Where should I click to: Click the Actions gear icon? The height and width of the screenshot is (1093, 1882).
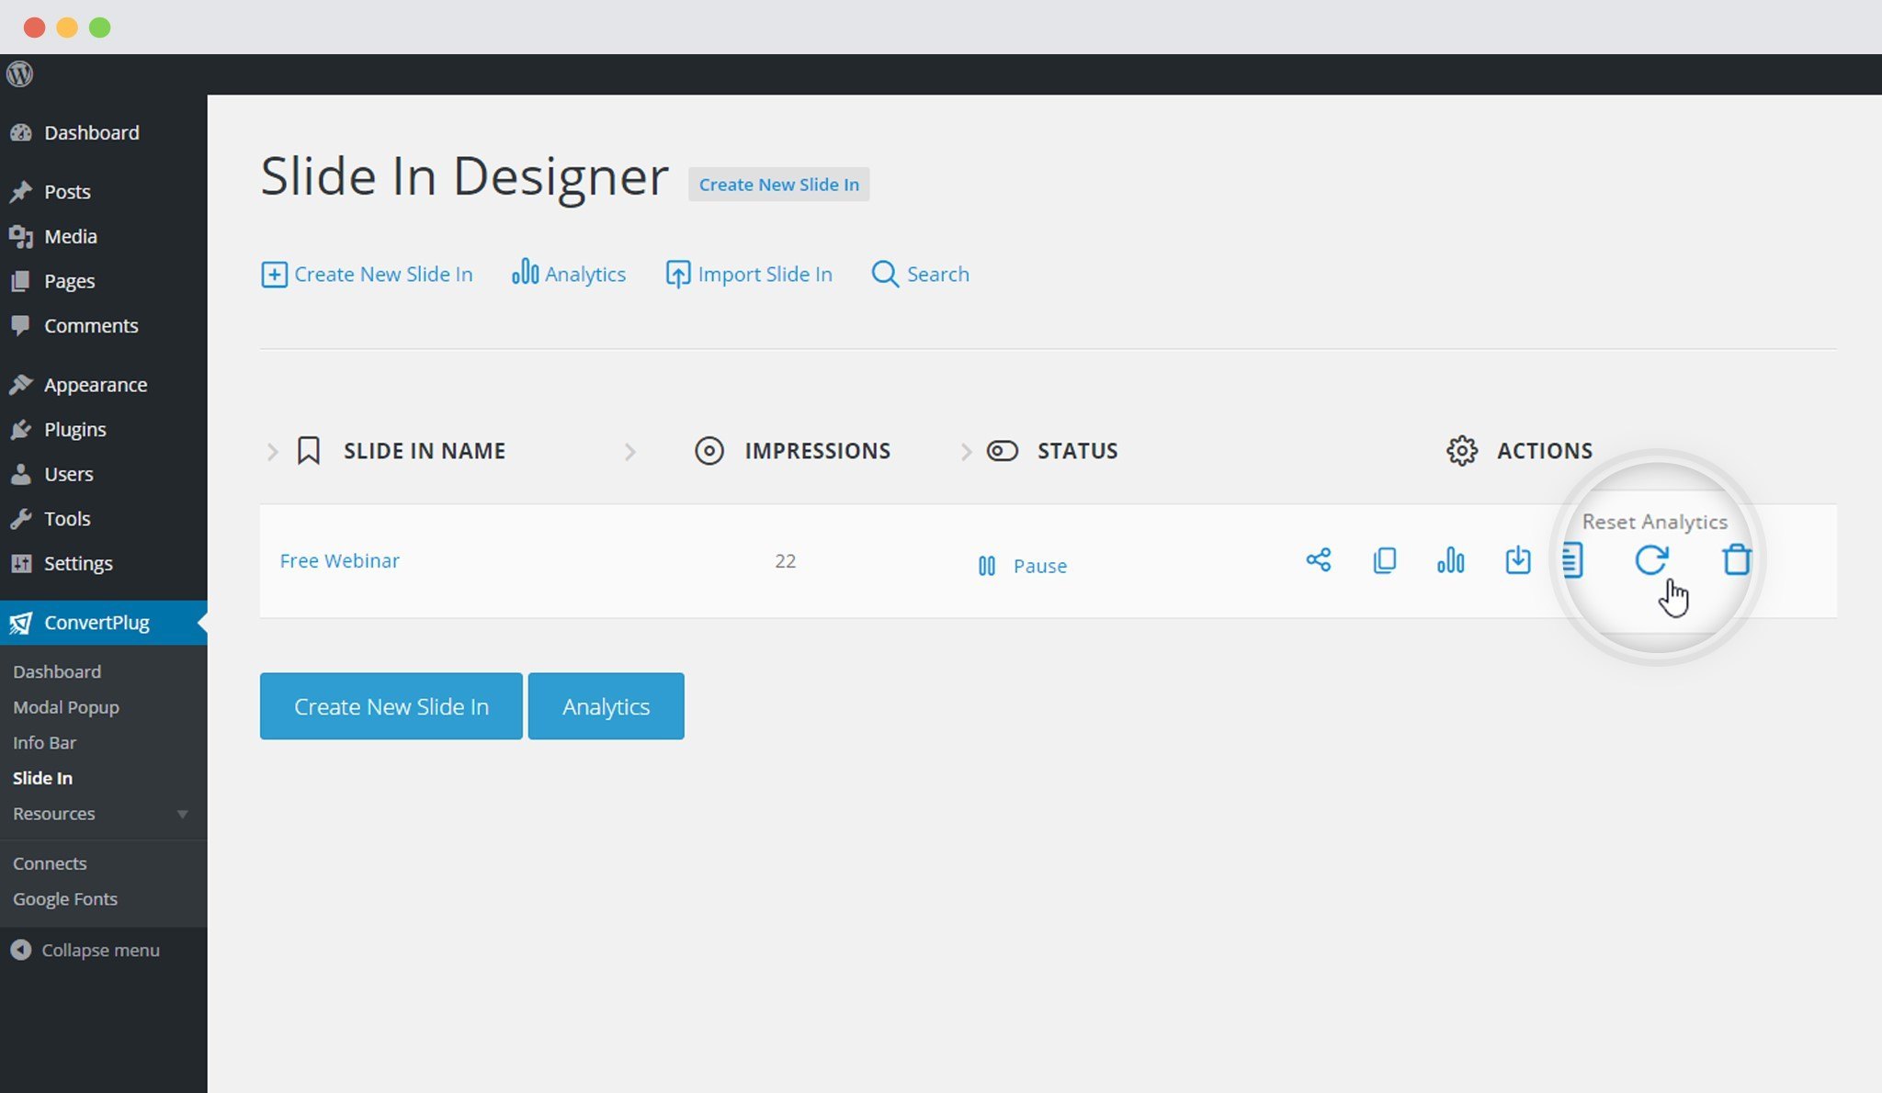coord(1462,451)
